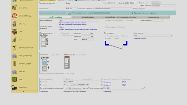Open the ОАТ truck icon
The image size is (187, 105).
tap(14, 32)
